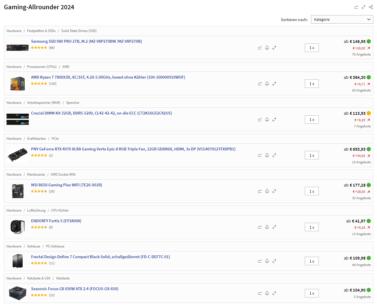
Task: Open Seasonic Focus GX 650W product link
Action: point(75,289)
